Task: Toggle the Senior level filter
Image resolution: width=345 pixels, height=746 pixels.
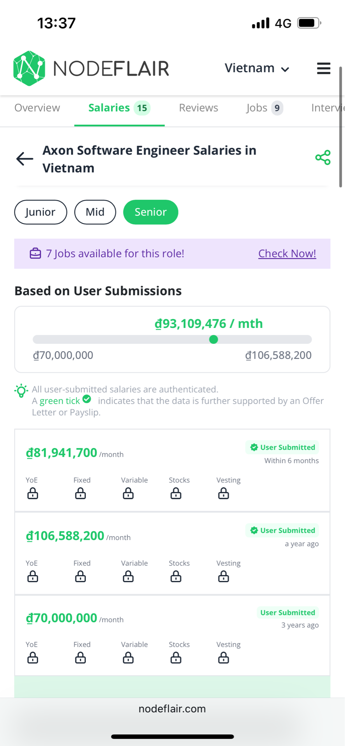Action: tap(151, 212)
